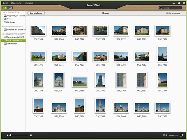This screenshot has width=187, height=140.
Task: Click the small thumbnail size icon
Action: tap(7, 135)
